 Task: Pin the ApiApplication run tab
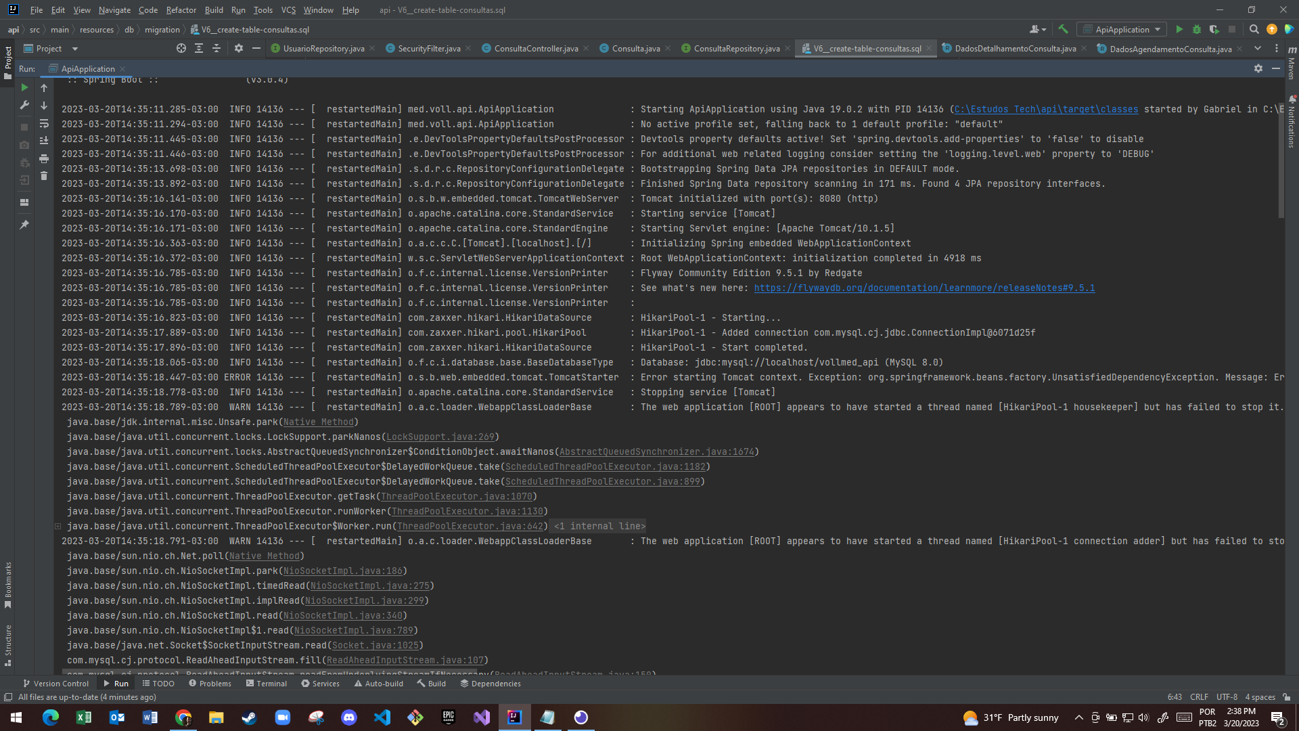click(x=24, y=224)
